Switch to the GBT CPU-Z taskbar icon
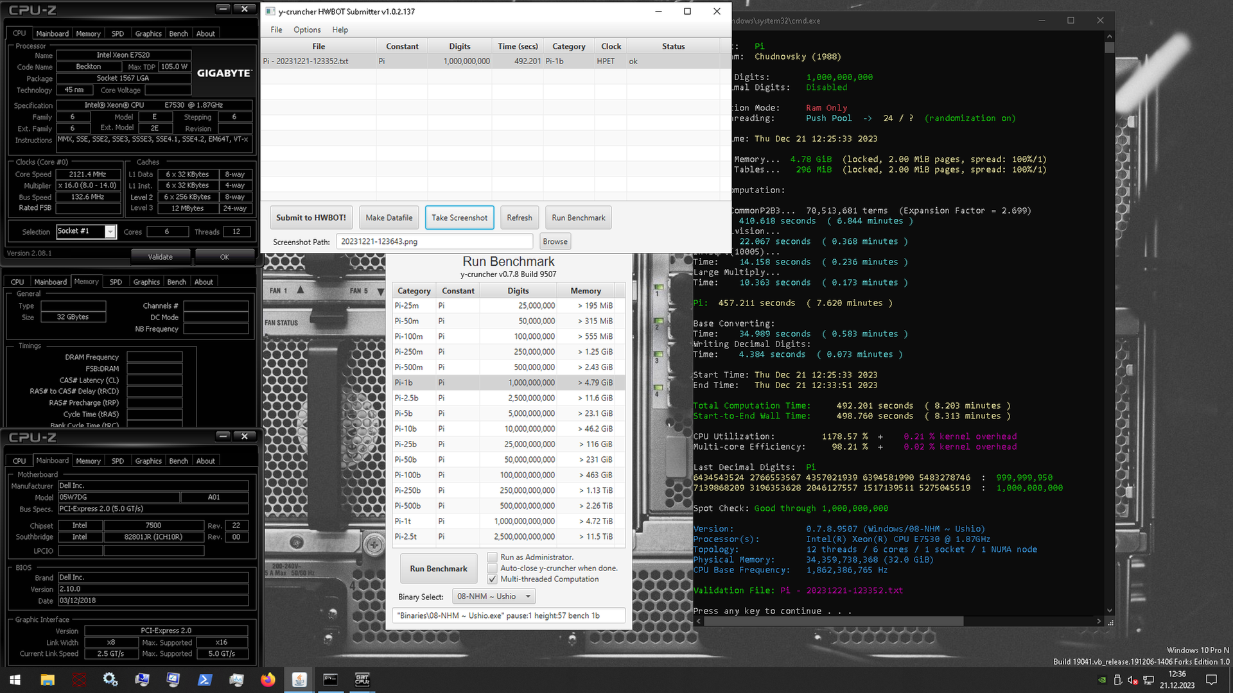The width and height of the screenshot is (1233, 693). (x=362, y=680)
